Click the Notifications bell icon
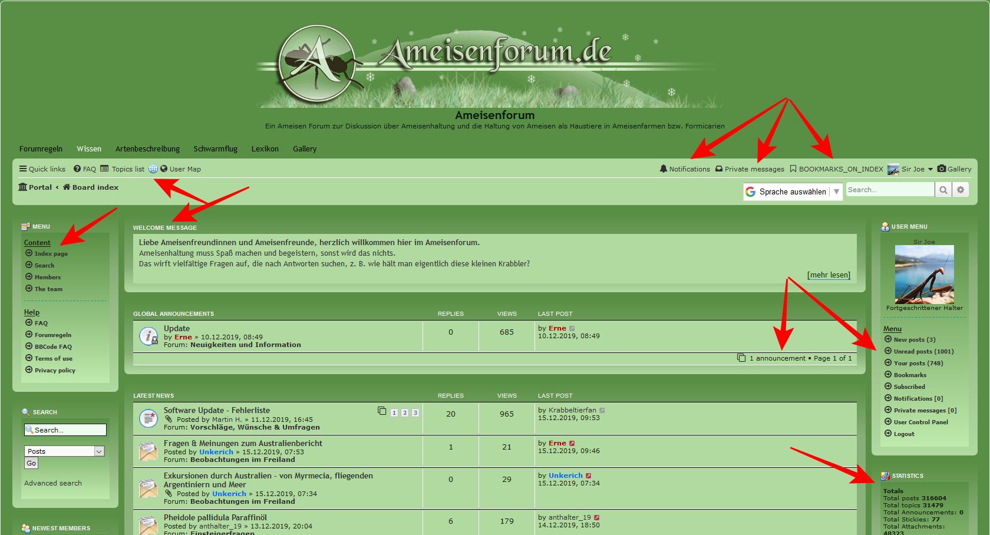 [664, 169]
